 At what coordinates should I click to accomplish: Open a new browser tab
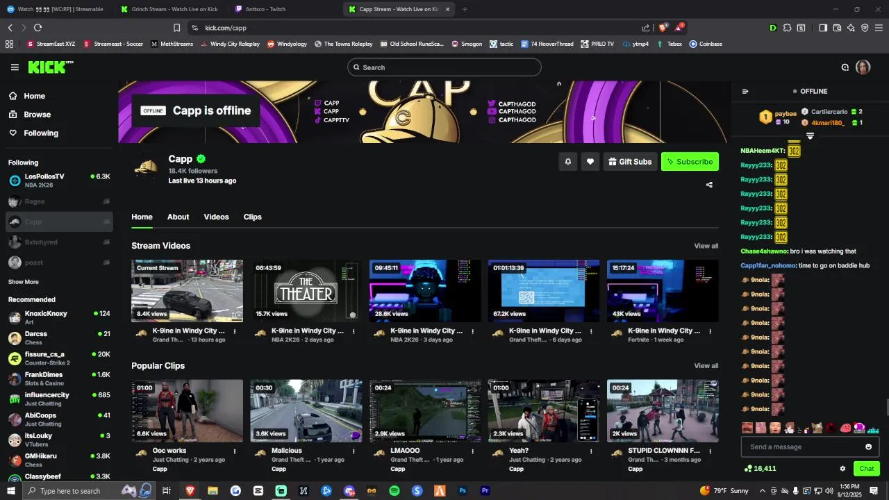click(x=465, y=9)
